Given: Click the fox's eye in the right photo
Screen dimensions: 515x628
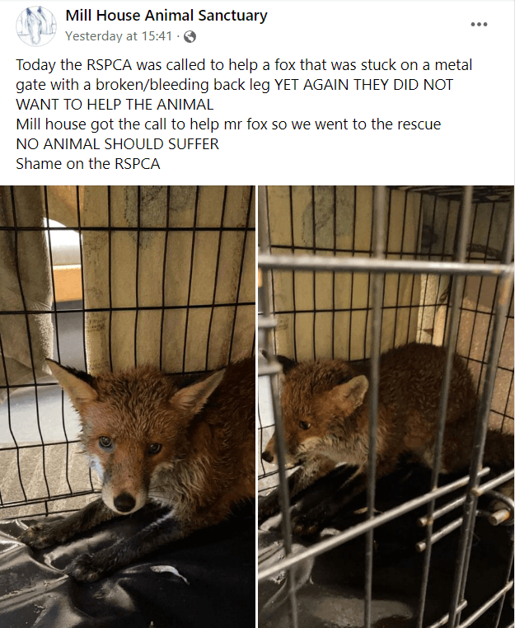Looking at the screenshot, I should (304, 424).
